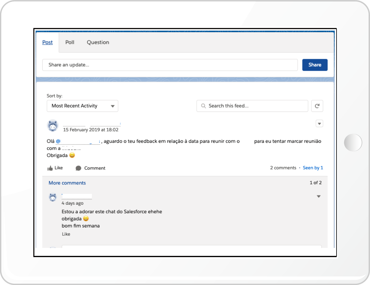Viewport: 370px width, 285px height.
Task: Click the blue Share button
Action: [315, 65]
